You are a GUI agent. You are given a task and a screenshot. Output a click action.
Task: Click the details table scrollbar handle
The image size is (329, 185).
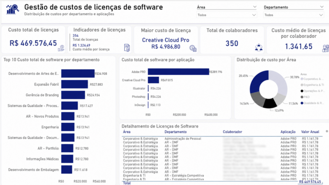tap(327, 131)
